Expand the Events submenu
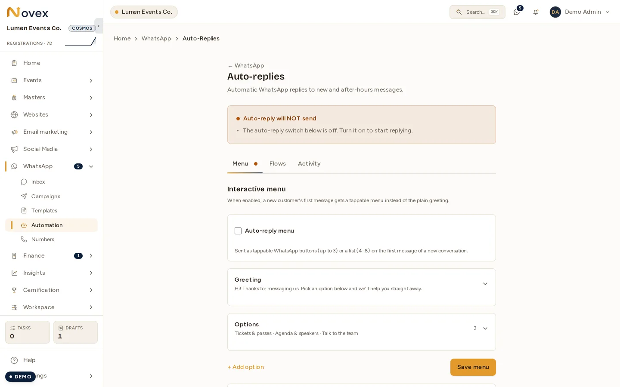 click(91, 80)
